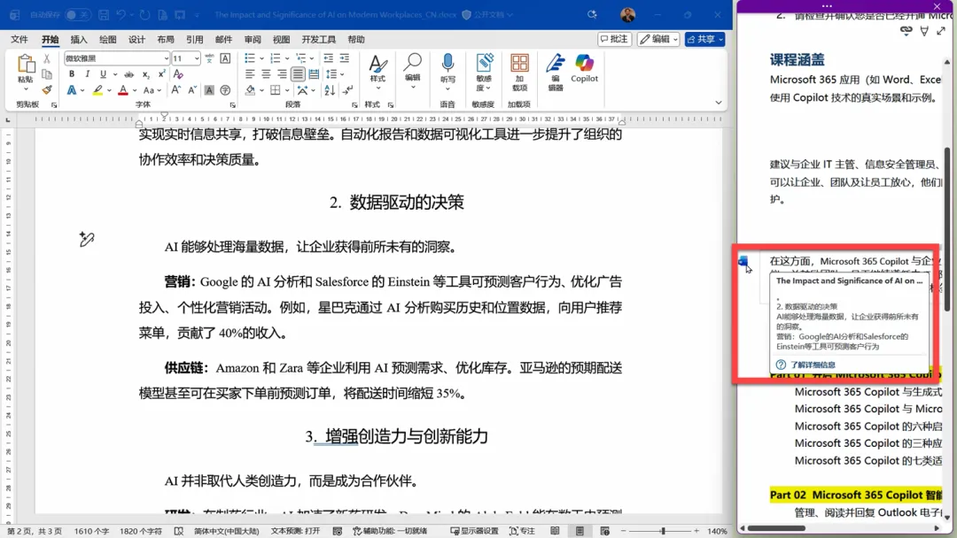Click the Increase font size icon

[x=175, y=90]
